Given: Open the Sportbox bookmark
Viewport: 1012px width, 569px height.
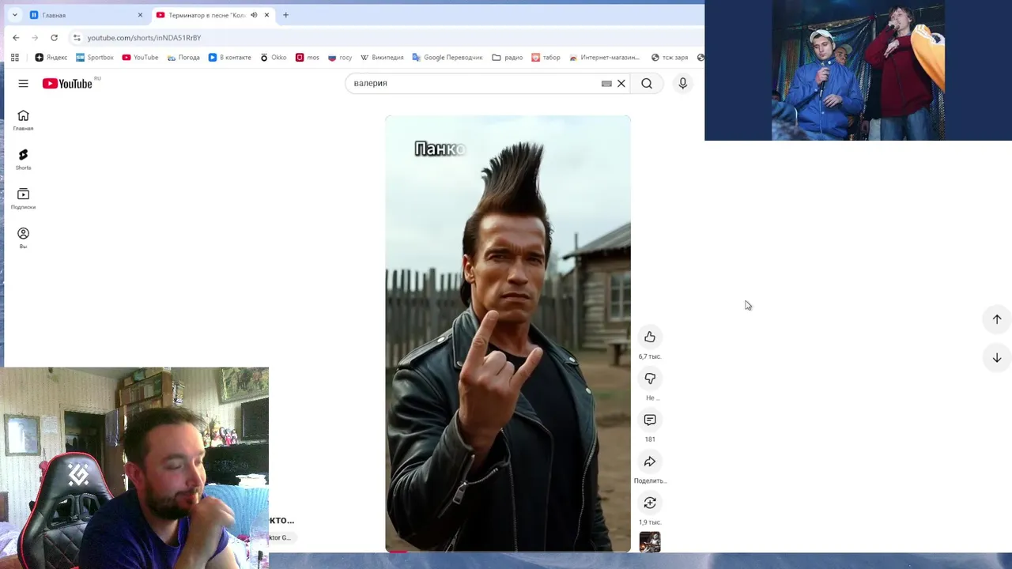Looking at the screenshot, I should click(x=95, y=57).
